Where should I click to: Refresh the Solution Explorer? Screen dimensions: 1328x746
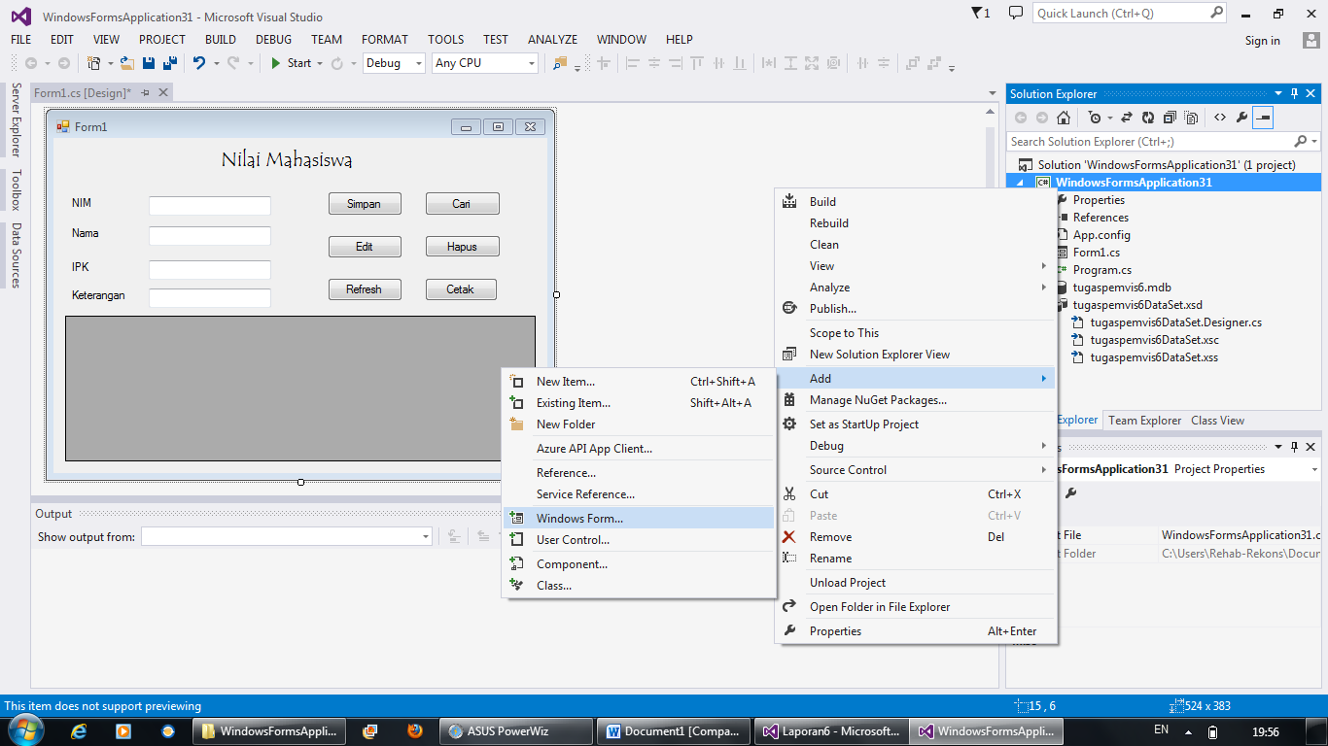1148,118
